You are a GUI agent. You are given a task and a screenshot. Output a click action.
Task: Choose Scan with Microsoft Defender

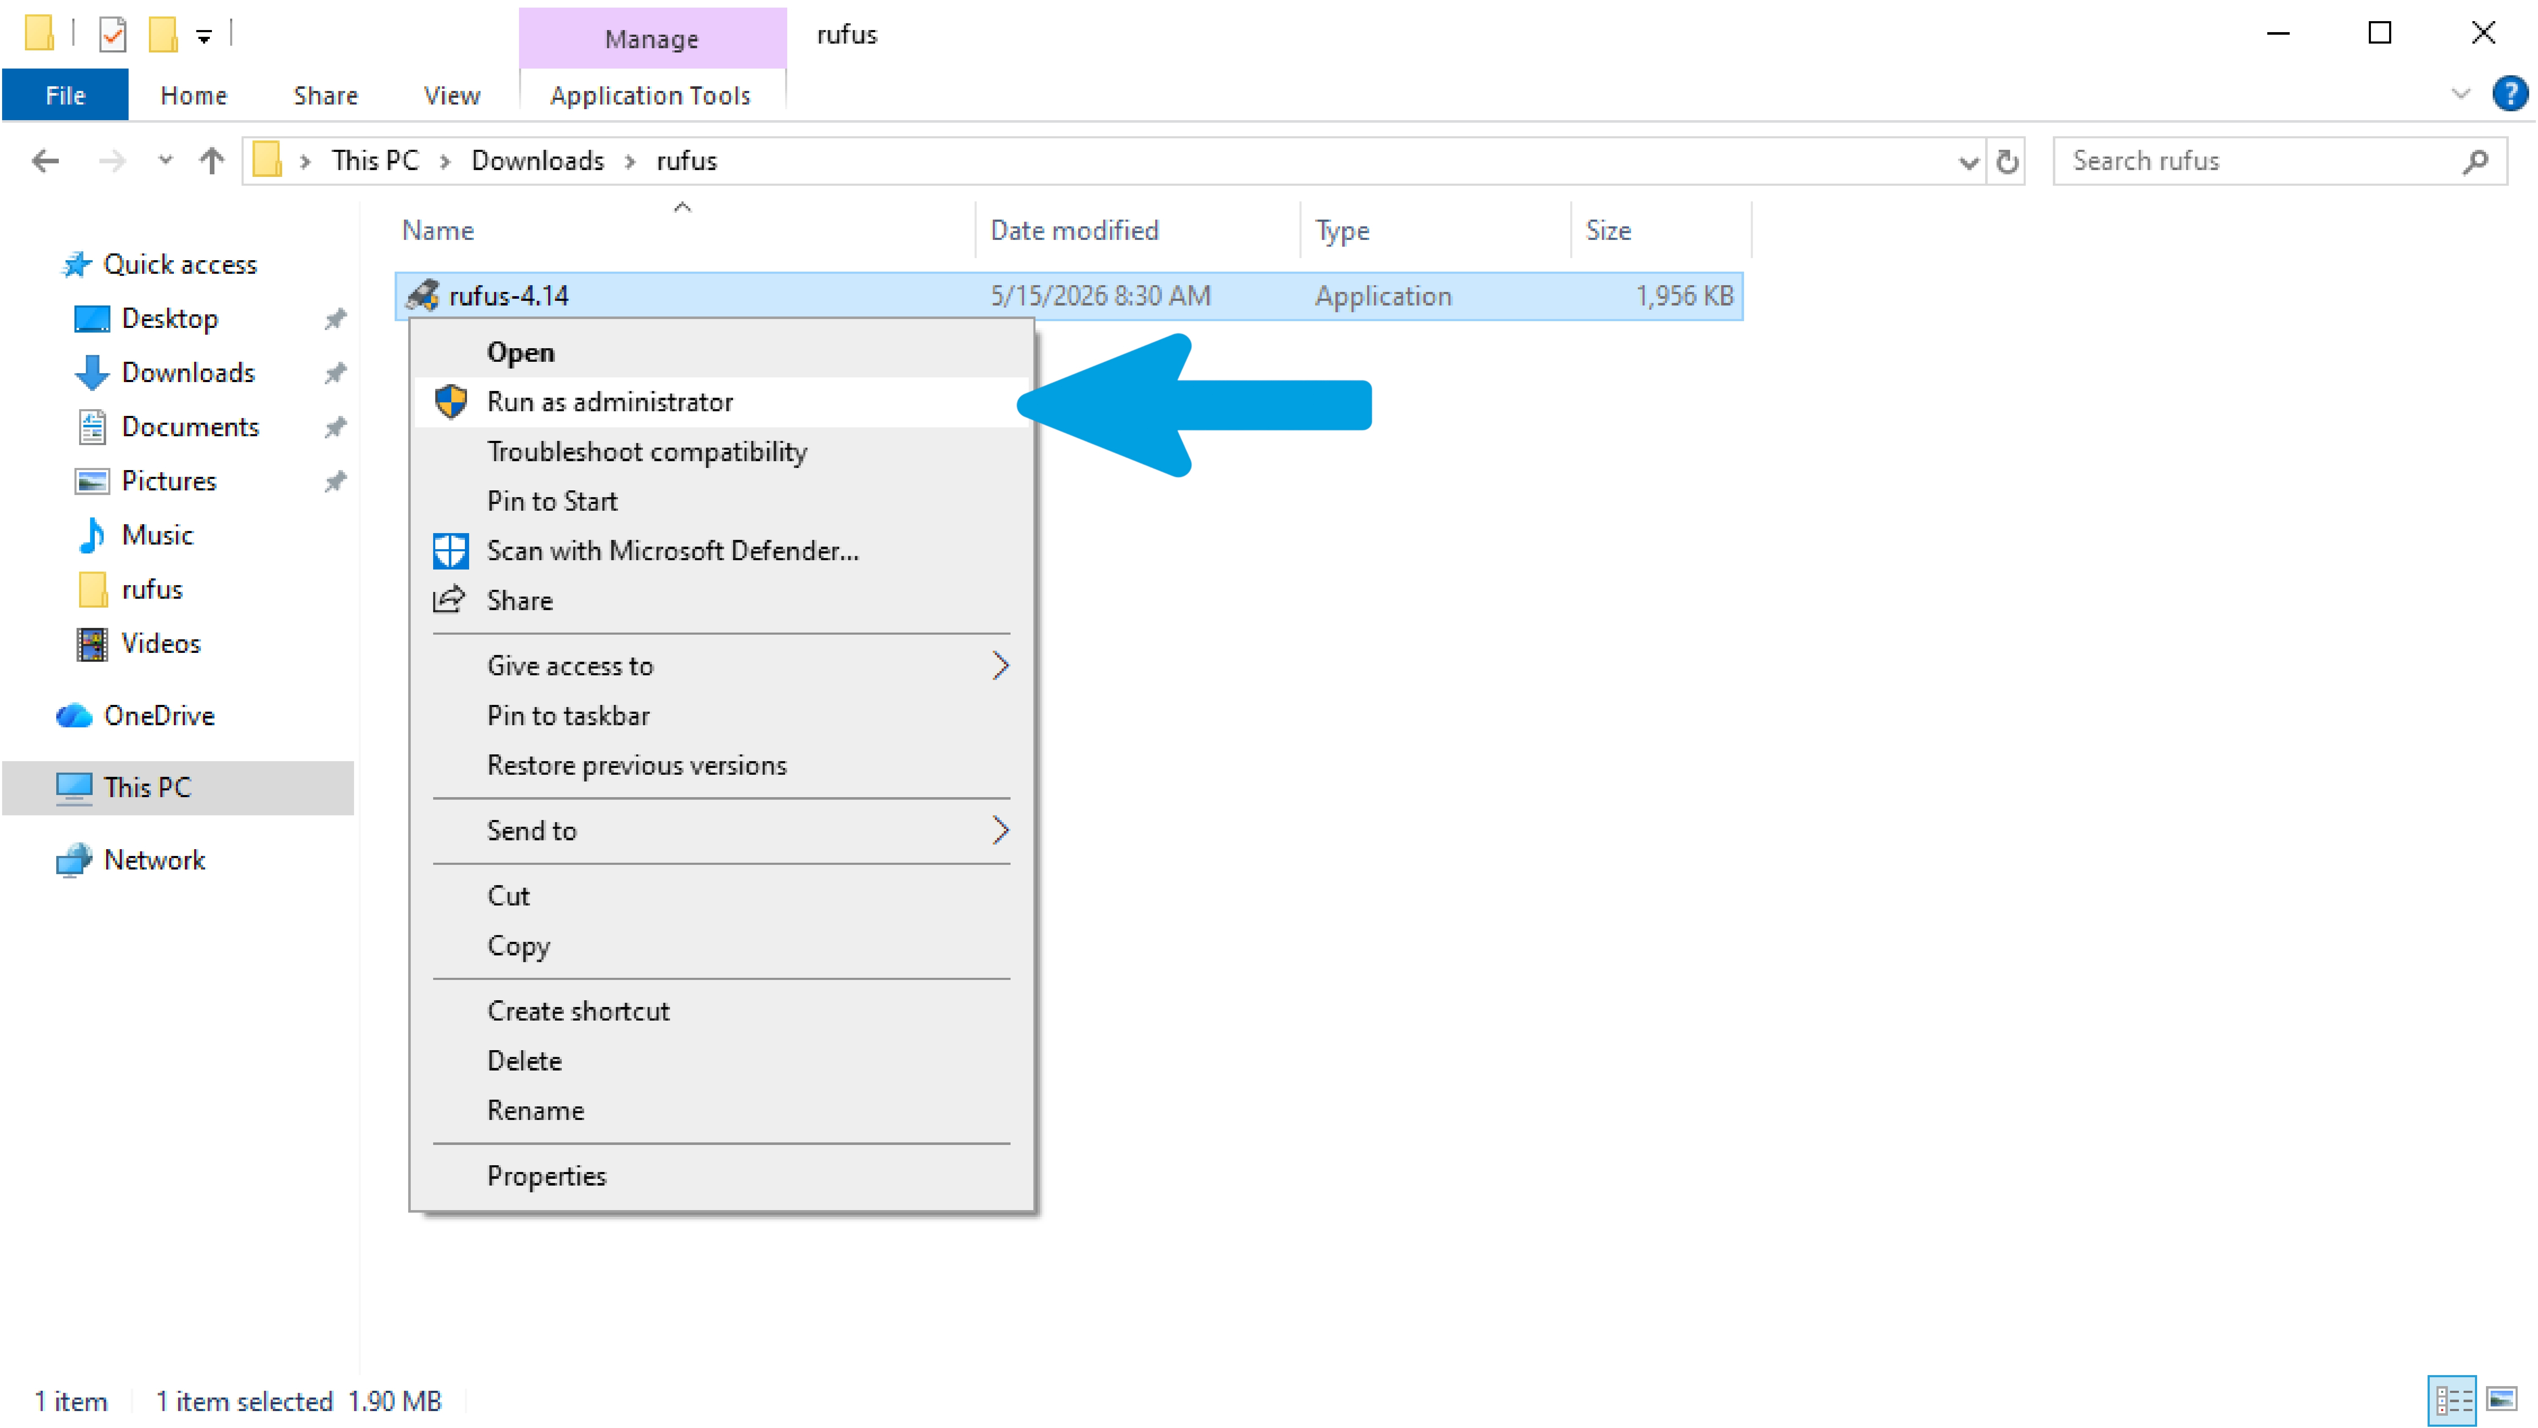tap(721, 551)
